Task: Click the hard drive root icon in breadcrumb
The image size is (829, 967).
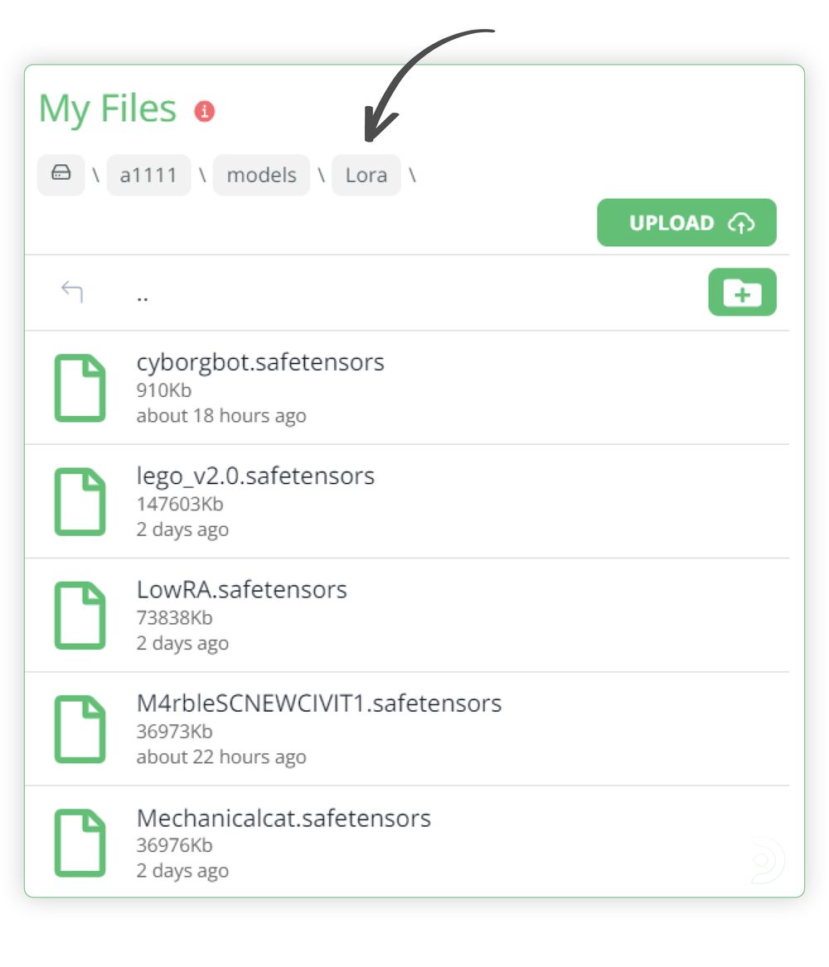Action: click(61, 175)
